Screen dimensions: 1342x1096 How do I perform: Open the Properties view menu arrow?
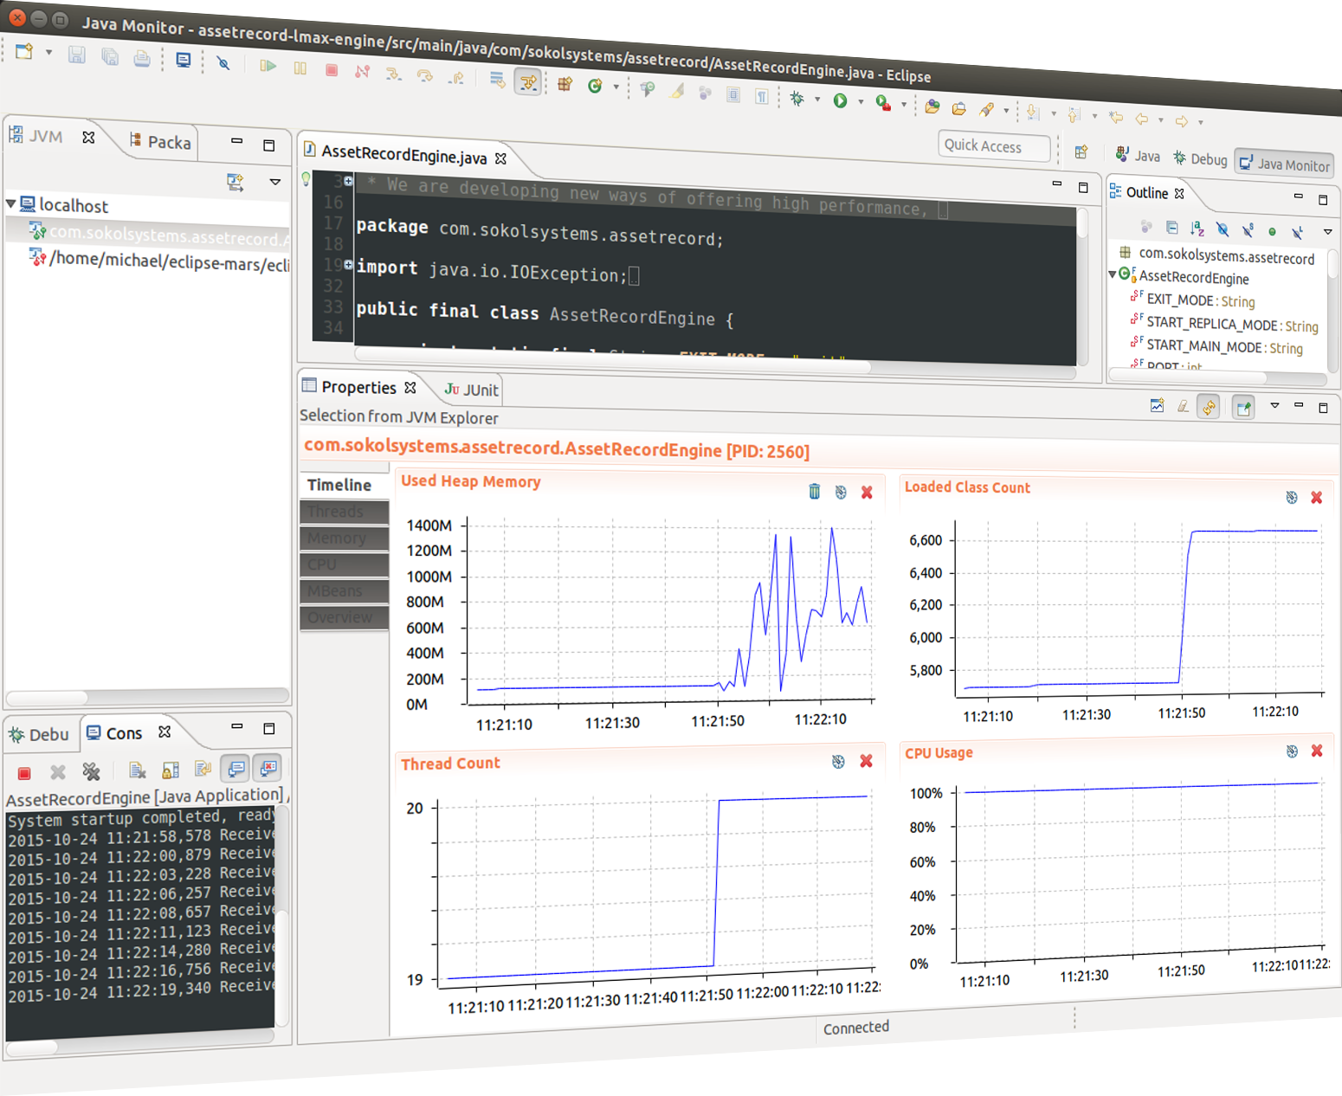(1274, 405)
